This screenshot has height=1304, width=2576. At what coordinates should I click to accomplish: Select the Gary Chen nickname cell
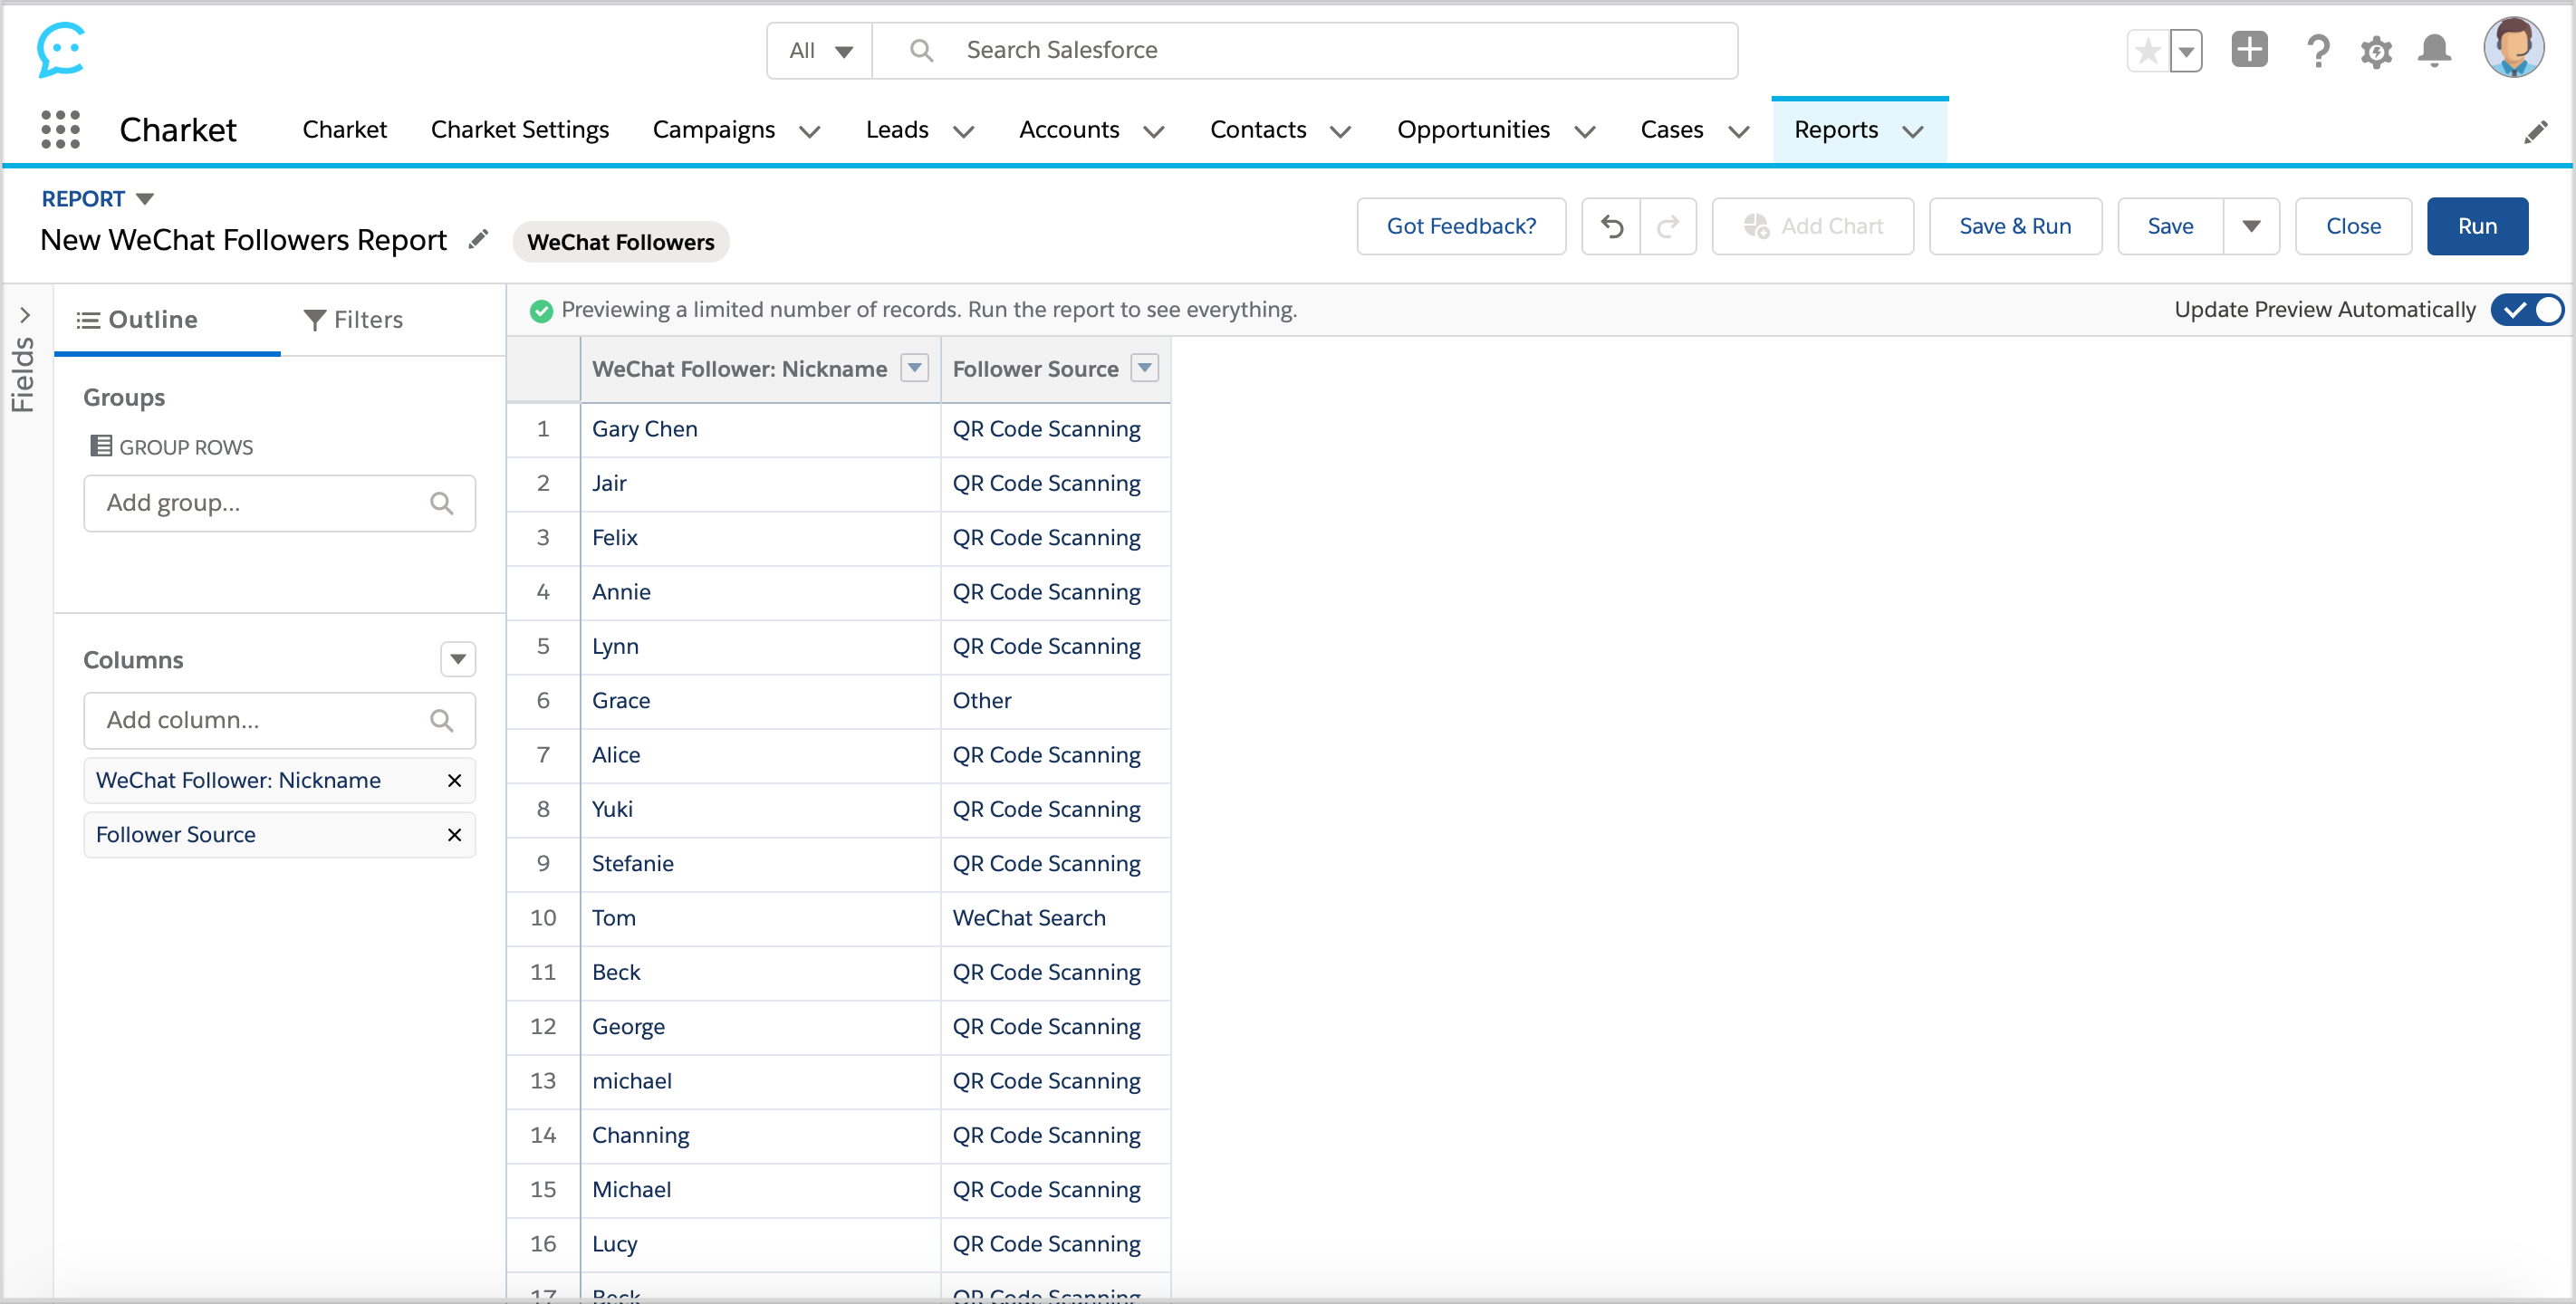point(760,429)
